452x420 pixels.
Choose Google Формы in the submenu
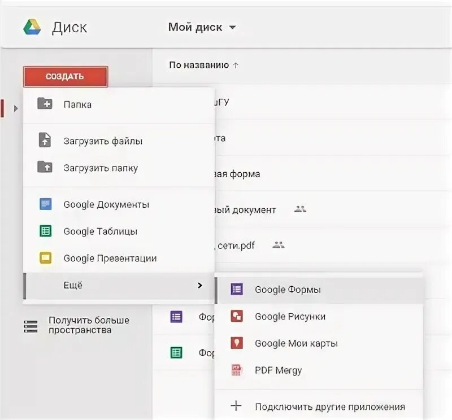pos(319,289)
